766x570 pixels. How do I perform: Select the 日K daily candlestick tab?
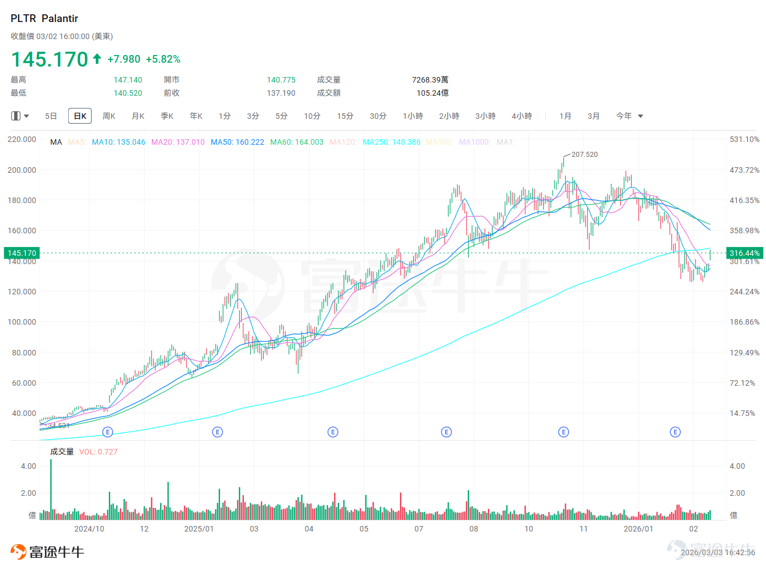point(80,116)
